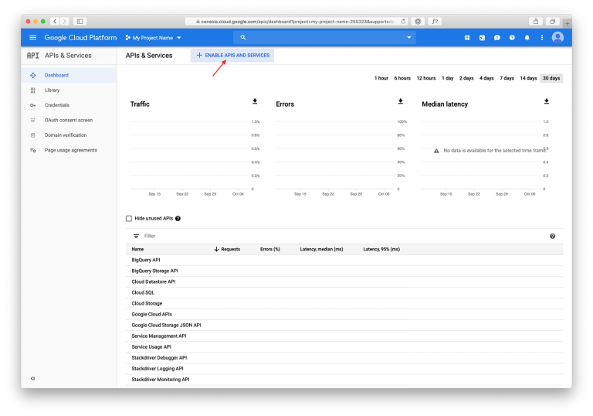The image size is (593, 416).
Task: Click the Safari share icon
Action: click(536, 21)
